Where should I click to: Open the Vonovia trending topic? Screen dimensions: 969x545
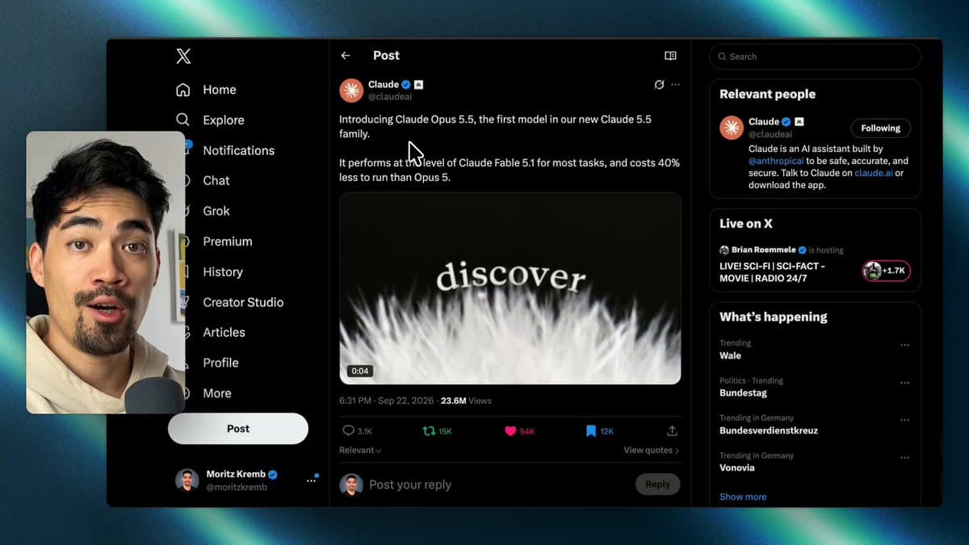[737, 467]
